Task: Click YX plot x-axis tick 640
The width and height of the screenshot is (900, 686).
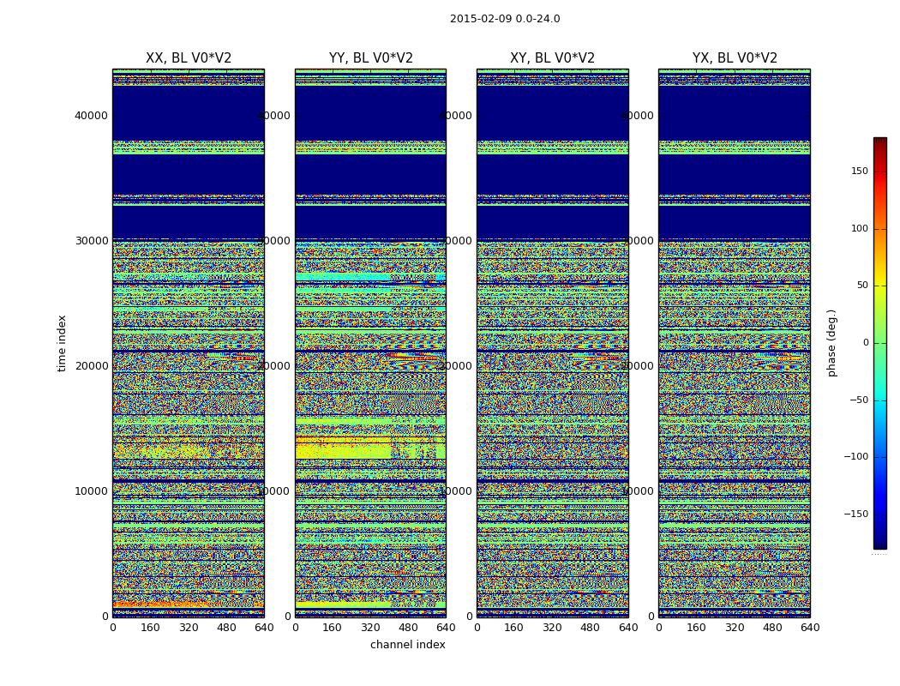Action: [x=810, y=628]
